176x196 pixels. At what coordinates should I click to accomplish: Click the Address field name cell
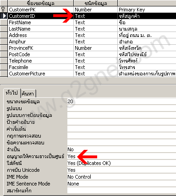click(x=41, y=35)
